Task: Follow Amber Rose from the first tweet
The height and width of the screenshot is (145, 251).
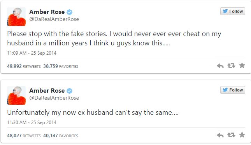Action: pos(233,11)
